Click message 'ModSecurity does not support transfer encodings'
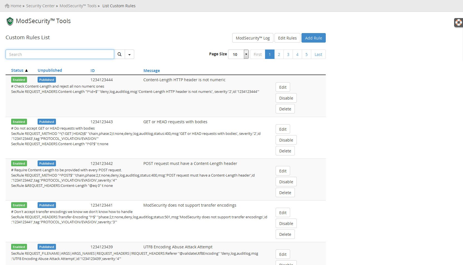The width and height of the screenshot is (463, 265). (190, 205)
